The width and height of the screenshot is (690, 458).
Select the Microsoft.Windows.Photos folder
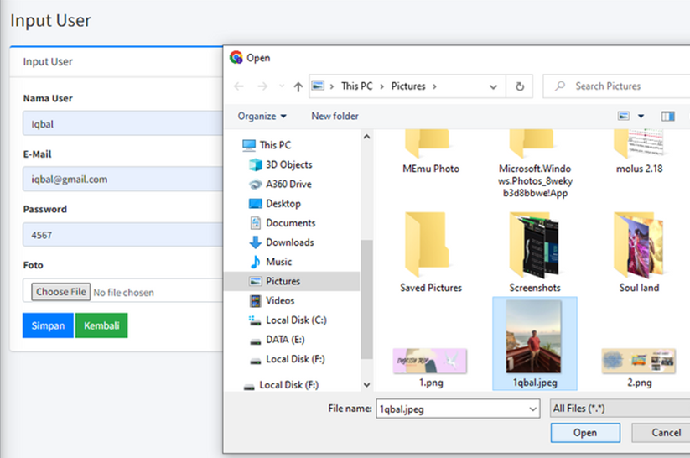[535, 164]
